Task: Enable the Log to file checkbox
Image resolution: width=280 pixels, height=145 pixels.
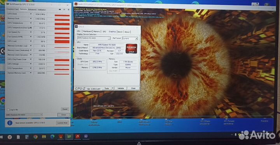Action: point(8,110)
